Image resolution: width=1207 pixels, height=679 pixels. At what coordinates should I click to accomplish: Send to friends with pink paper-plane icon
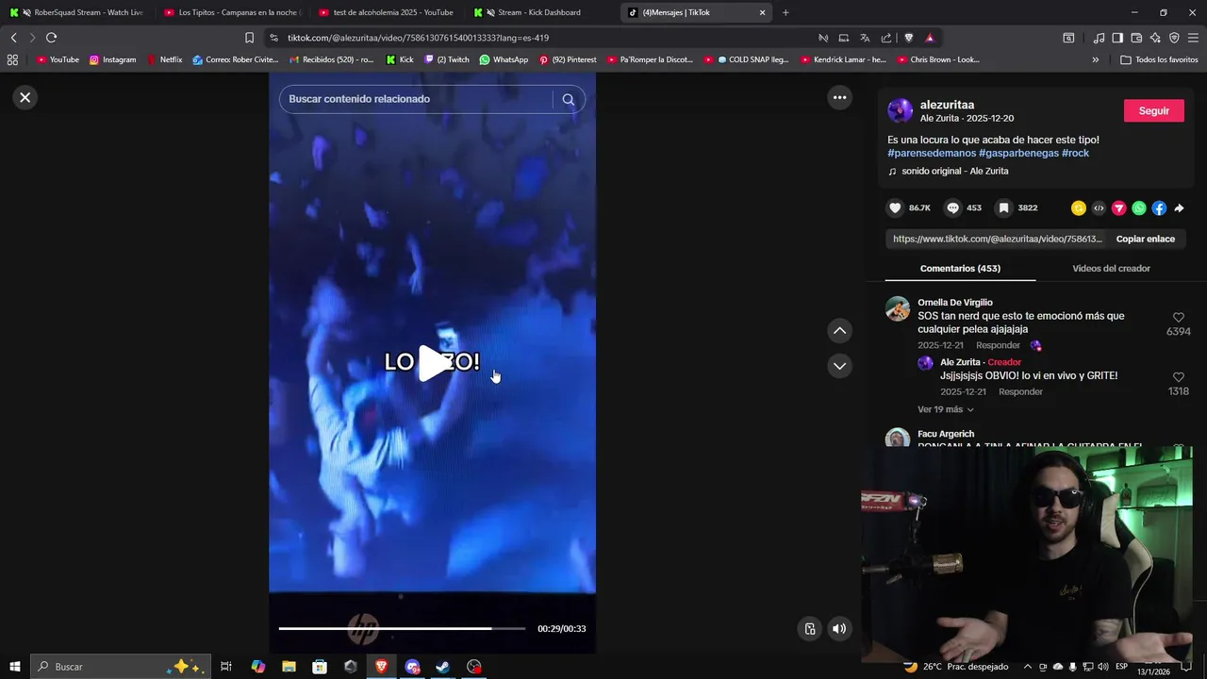(1118, 207)
